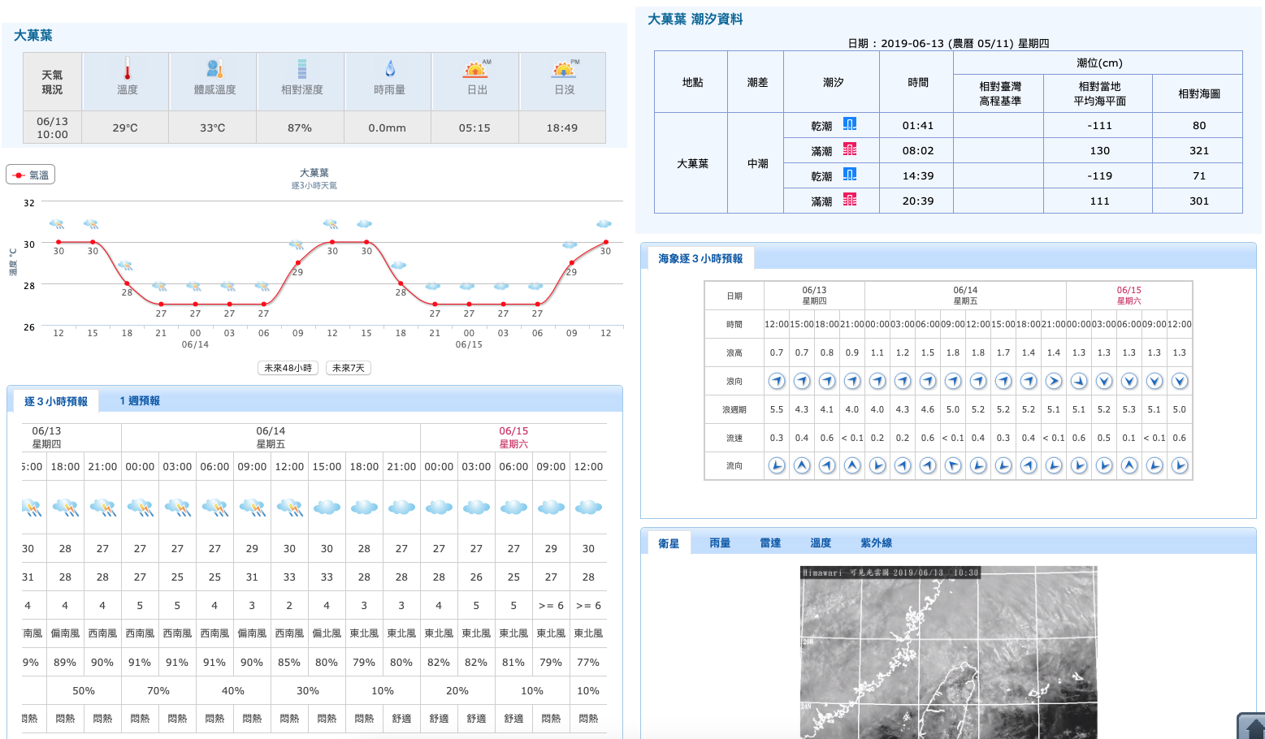
Task: Show the 未來7天 chart range
Action: click(349, 368)
